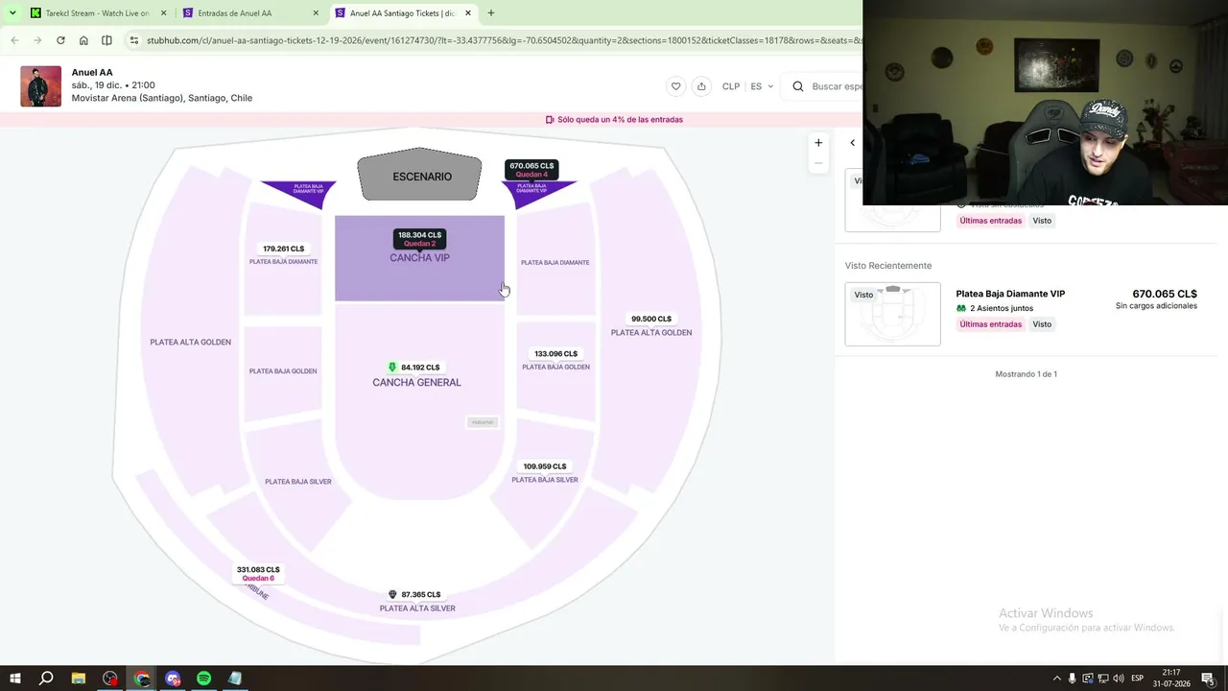Open File Explorer from taskbar
Image resolution: width=1228 pixels, height=691 pixels.
pos(79,679)
